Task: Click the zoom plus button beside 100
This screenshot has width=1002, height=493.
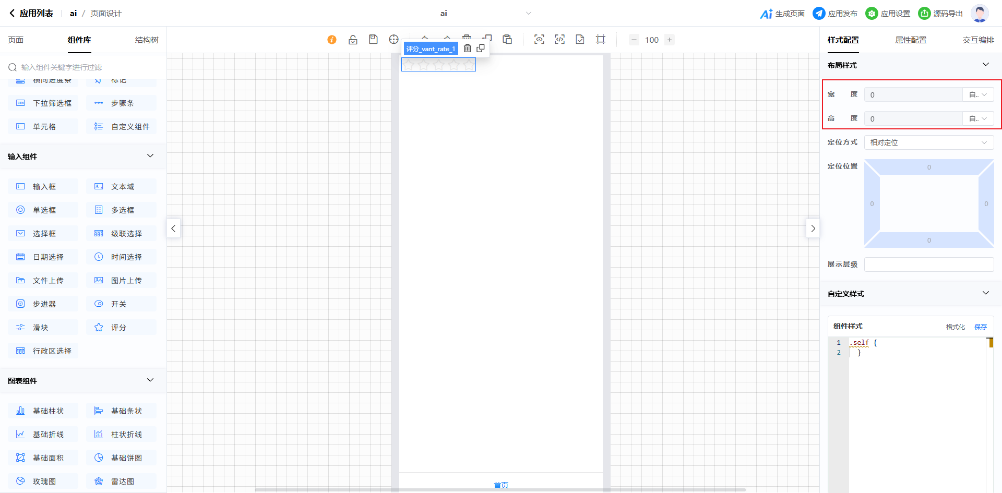Action: click(x=670, y=40)
